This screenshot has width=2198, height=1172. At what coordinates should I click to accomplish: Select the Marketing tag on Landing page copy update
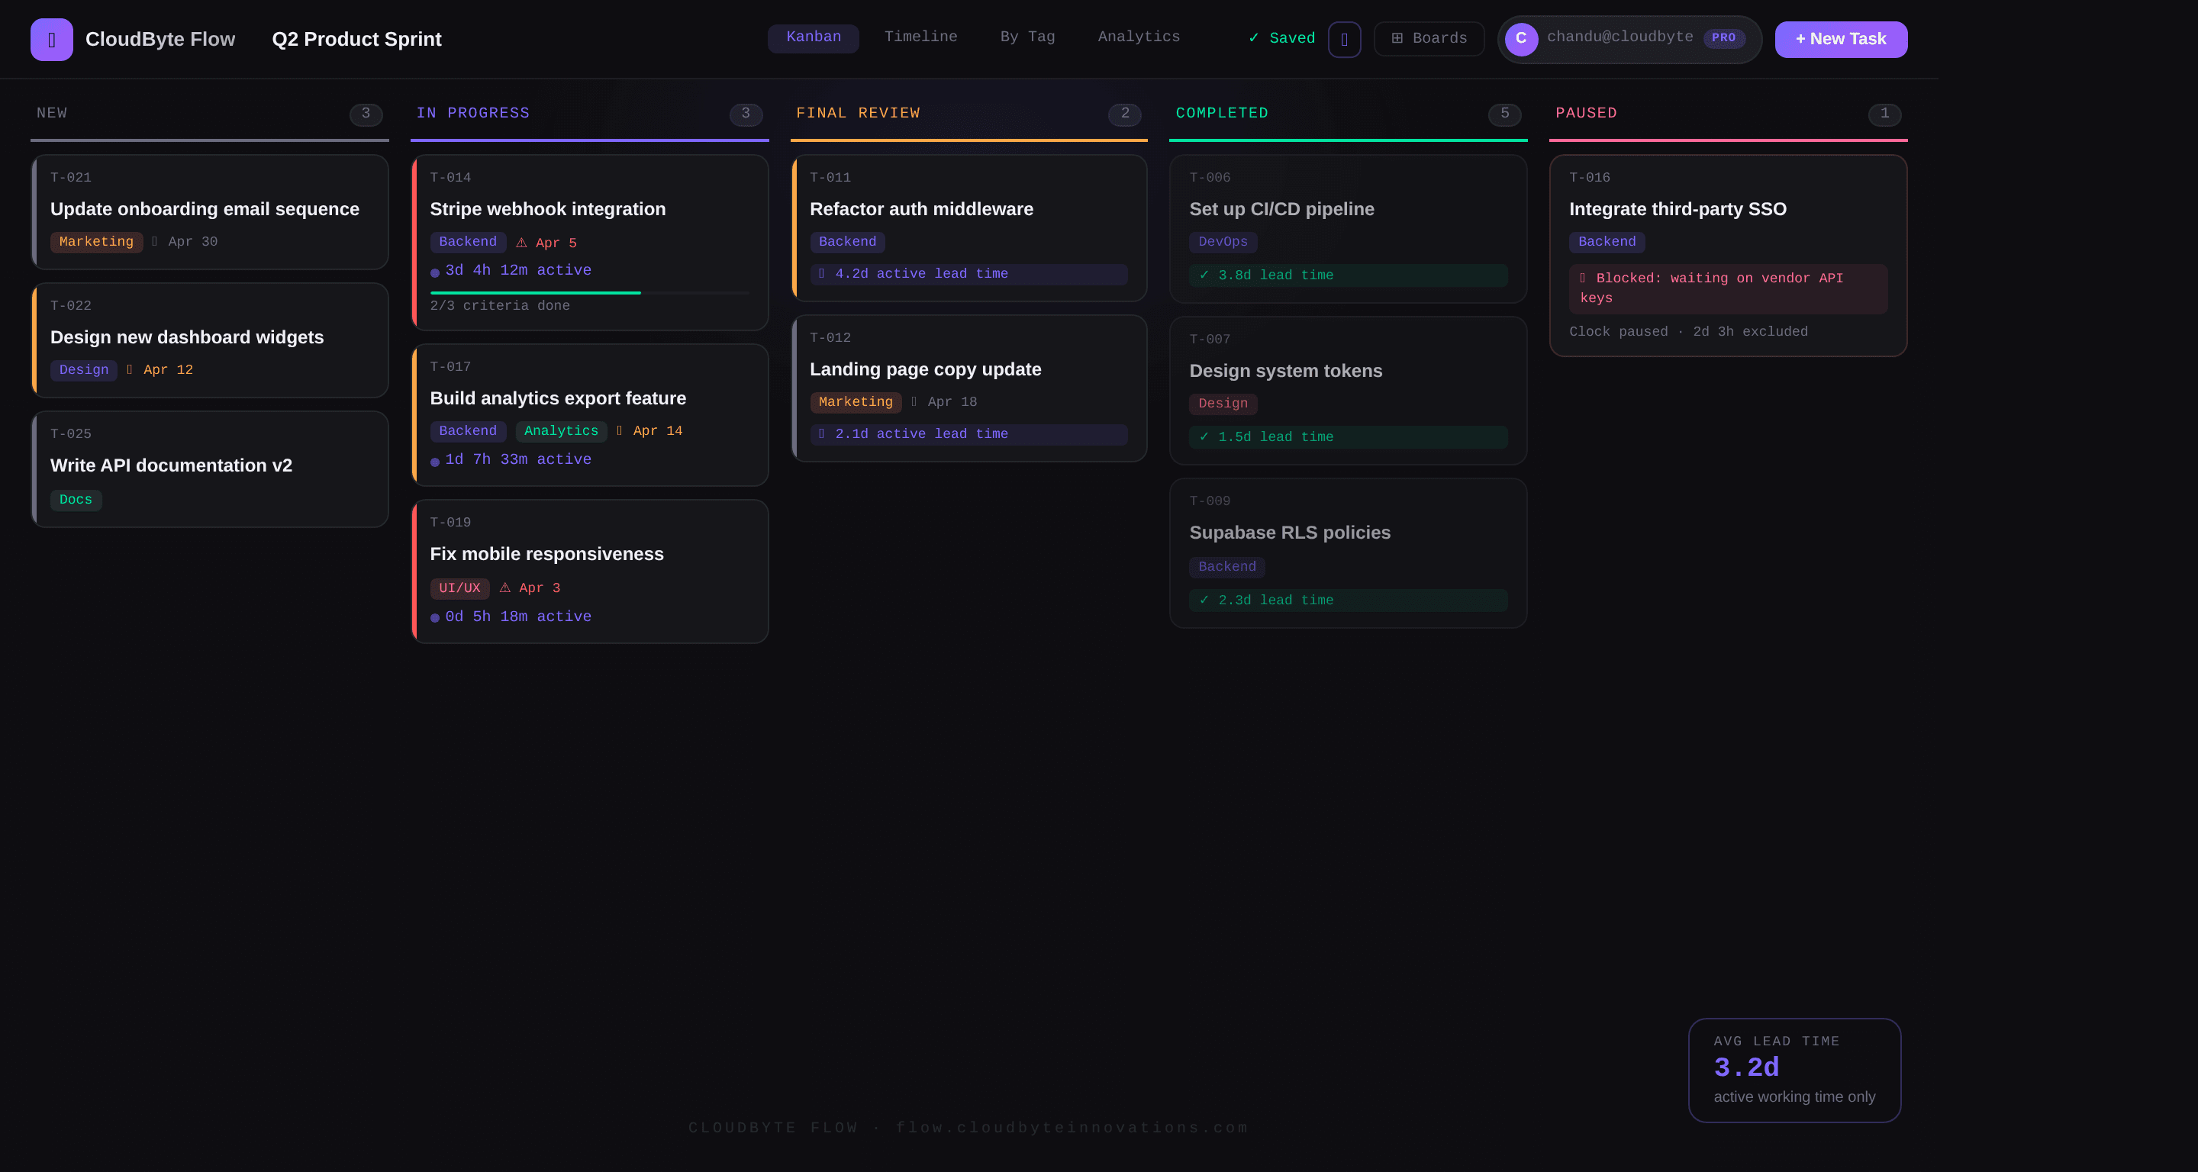855,402
